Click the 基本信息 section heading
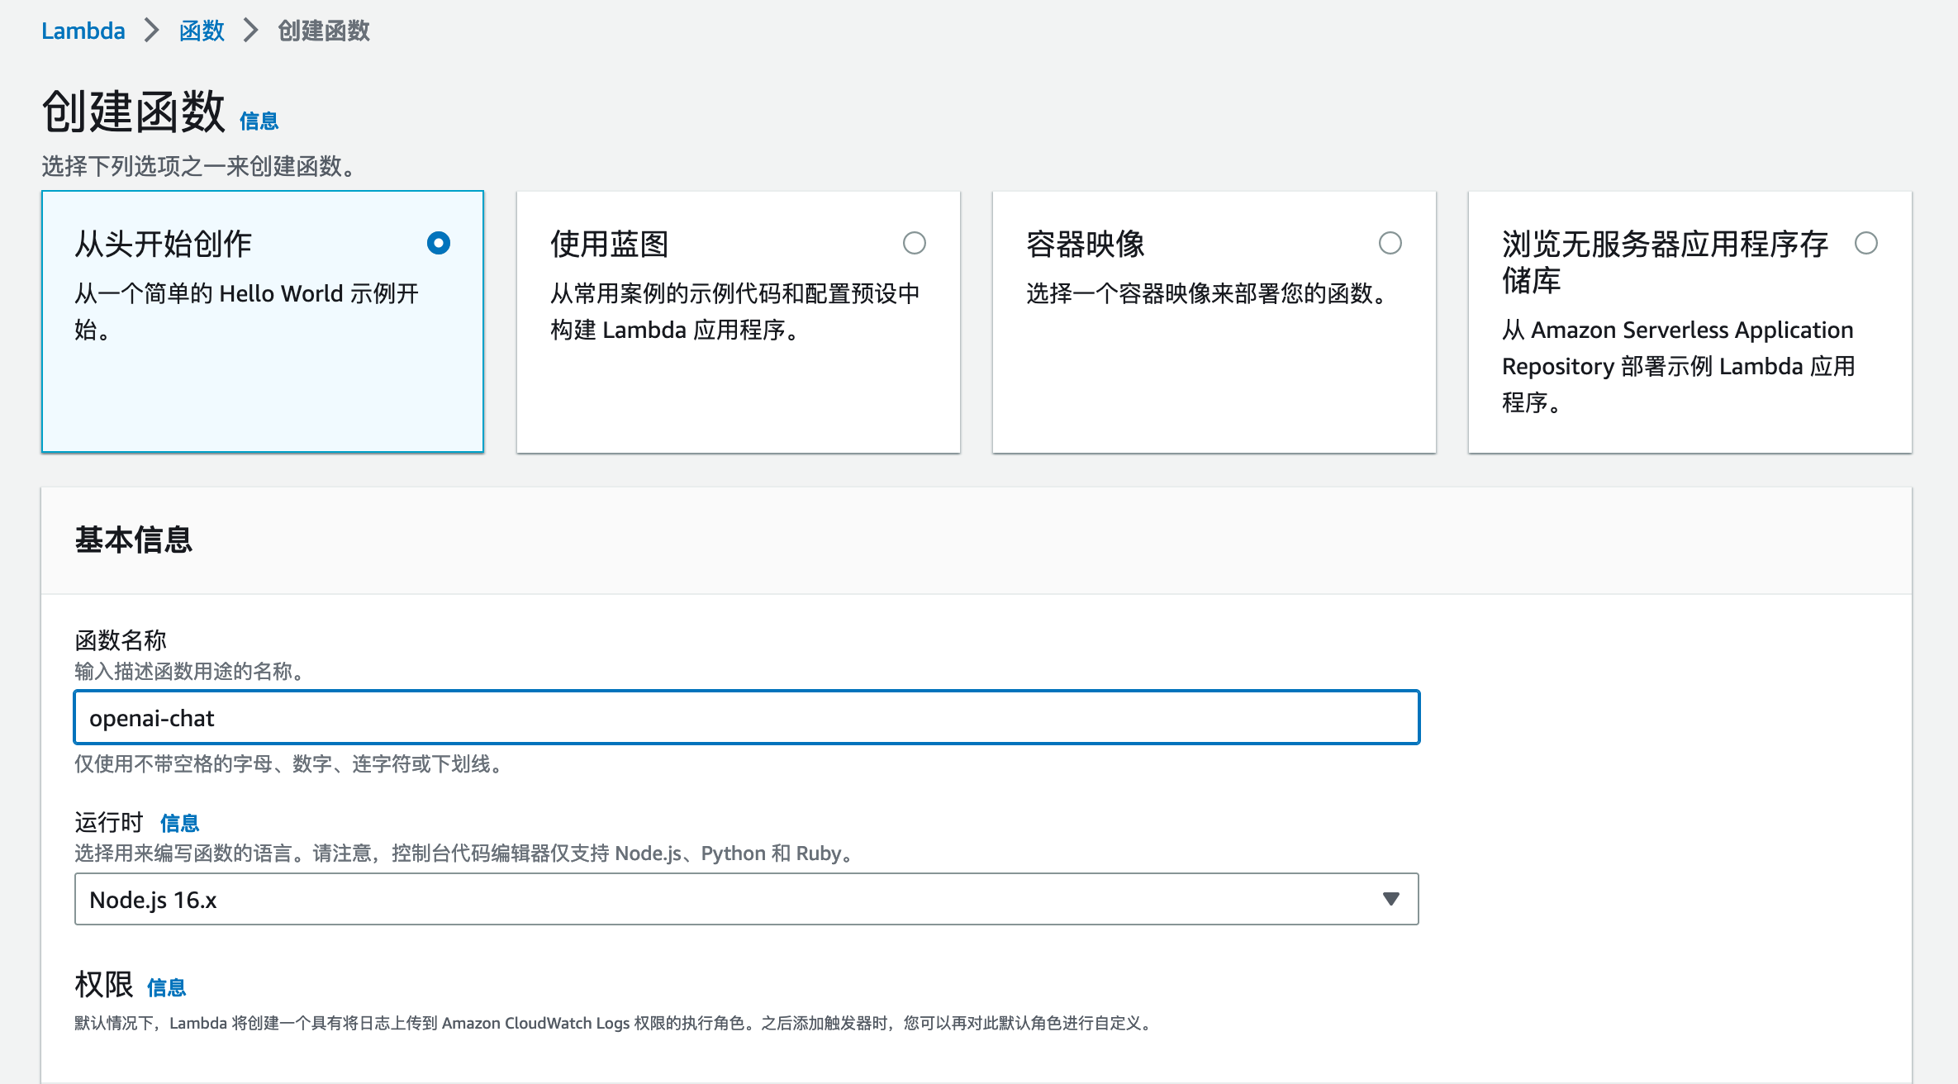The width and height of the screenshot is (1958, 1084). click(x=134, y=540)
